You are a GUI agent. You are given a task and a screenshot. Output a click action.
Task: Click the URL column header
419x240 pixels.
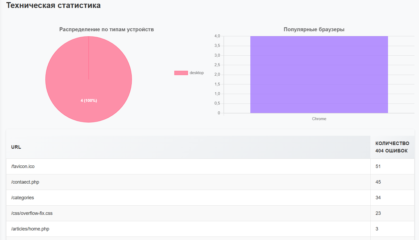16,147
